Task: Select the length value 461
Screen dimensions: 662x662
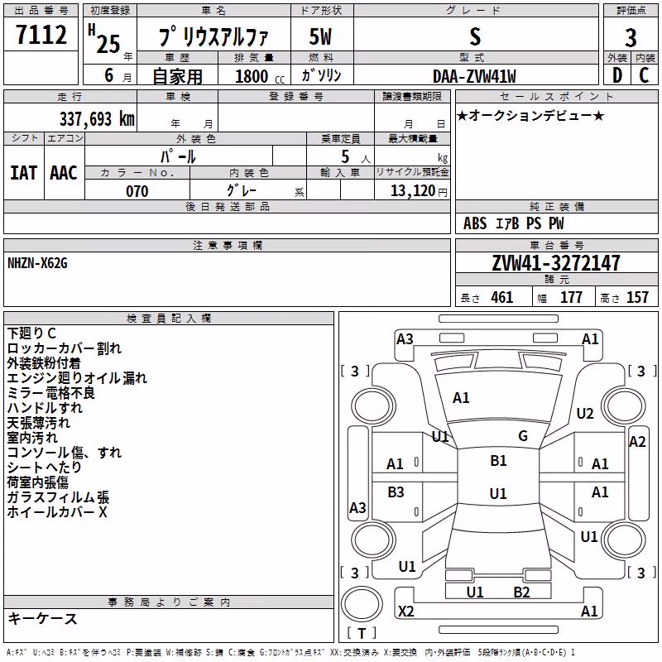Action: pos(502,297)
